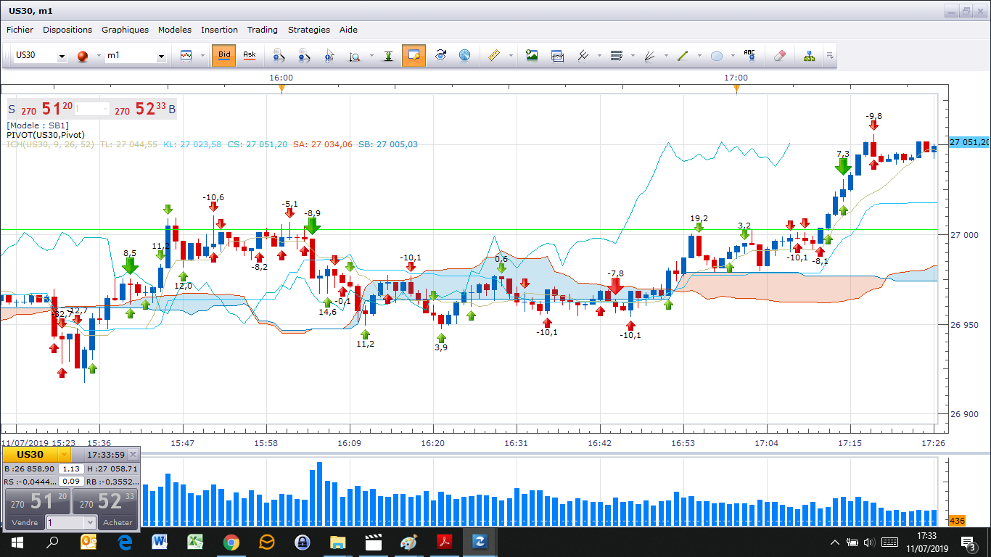Open Google Chrome from the taskbar
The image size is (991, 557).
(x=231, y=542)
